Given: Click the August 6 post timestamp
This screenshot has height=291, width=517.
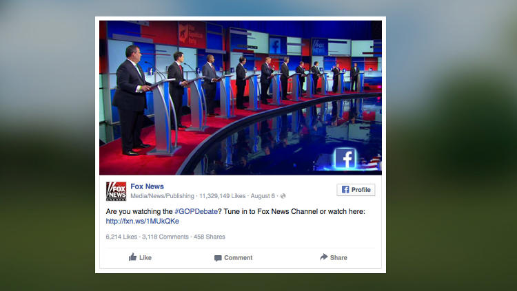Looking at the screenshot, I should [263, 196].
